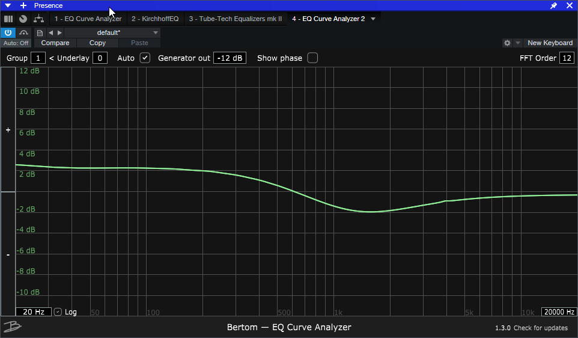Click the plus zoom range button
Image resolution: width=578 pixels, height=338 pixels.
click(8, 129)
